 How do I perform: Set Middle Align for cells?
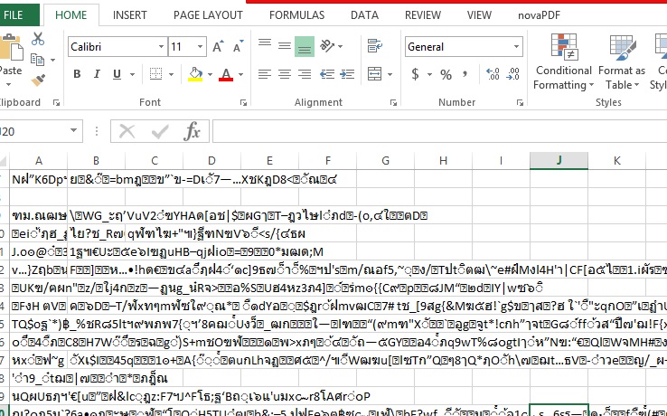(x=285, y=46)
